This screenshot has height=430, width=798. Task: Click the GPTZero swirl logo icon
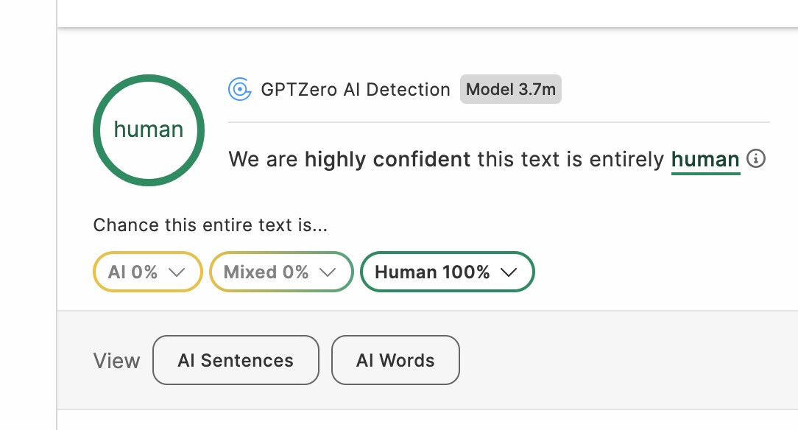(x=239, y=90)
